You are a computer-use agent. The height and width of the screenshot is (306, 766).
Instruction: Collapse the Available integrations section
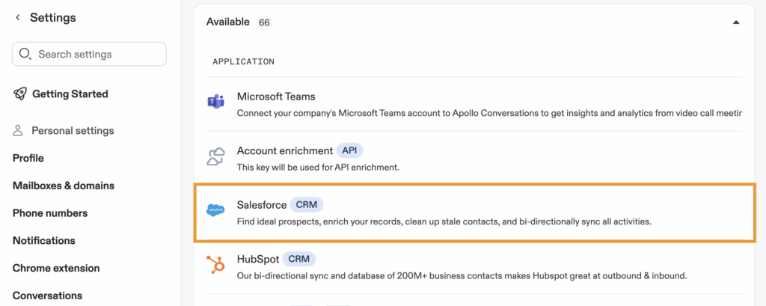(736, 22)
